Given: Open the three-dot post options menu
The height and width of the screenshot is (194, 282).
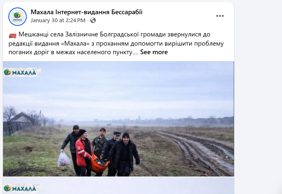Looking at the screenshot, I should coord(220,16).
